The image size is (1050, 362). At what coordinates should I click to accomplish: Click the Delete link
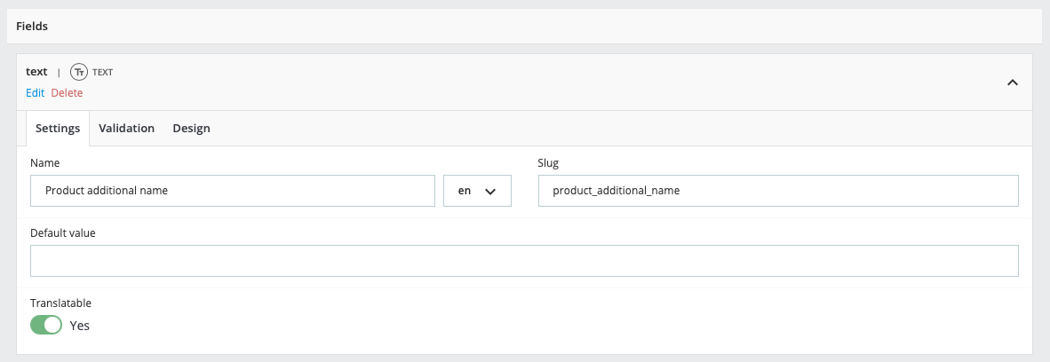coord(67,93)
